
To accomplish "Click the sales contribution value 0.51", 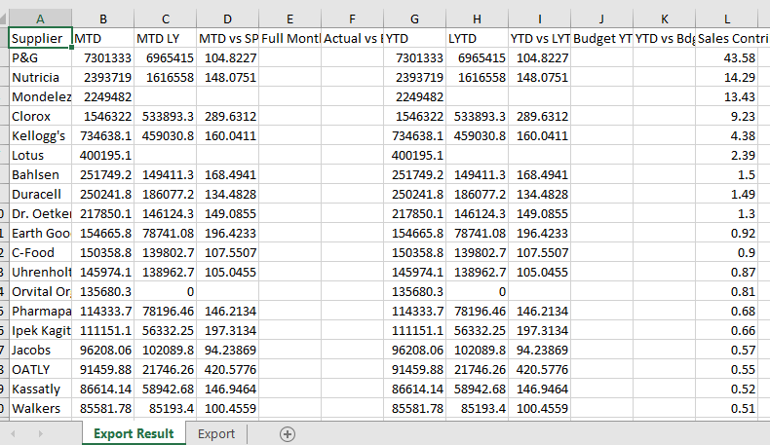I will [727, 408].
